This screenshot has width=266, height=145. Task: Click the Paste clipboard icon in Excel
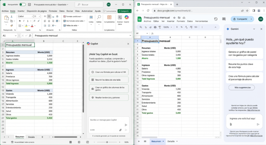pos(6,18)
